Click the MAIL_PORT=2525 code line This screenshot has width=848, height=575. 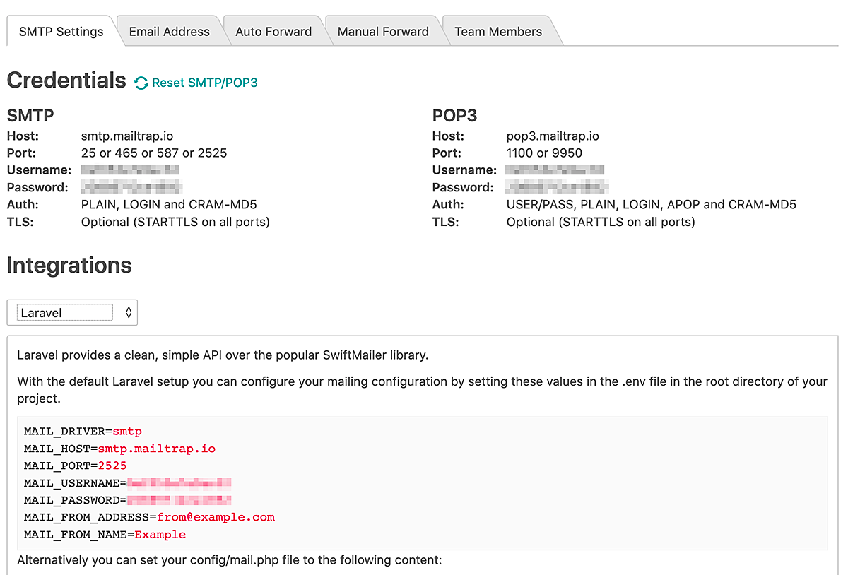click(75, 466)
